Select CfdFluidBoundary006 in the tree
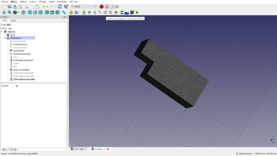The image size is (277, 156). [24, 79]
